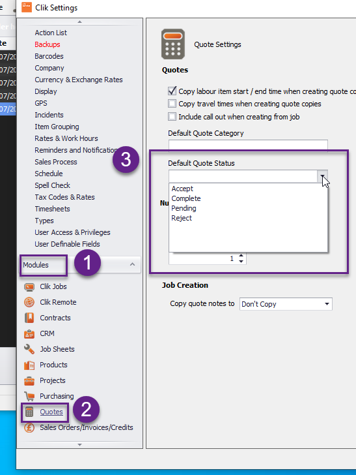The width and height of the screenshot is (356, 475).
Task: Choose Reject from the status list
Action: [182, 218]
